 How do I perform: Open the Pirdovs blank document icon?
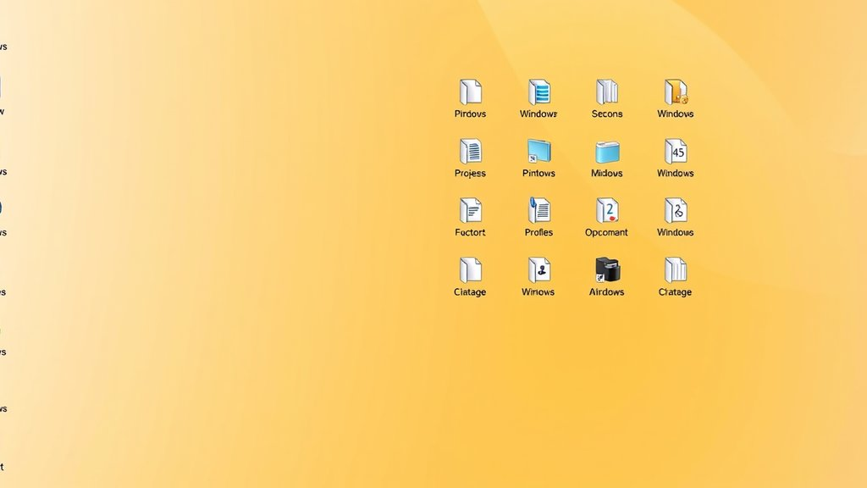(471, 91)
